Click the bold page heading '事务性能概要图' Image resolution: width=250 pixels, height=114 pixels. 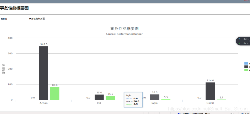click(x=14, y=8)
